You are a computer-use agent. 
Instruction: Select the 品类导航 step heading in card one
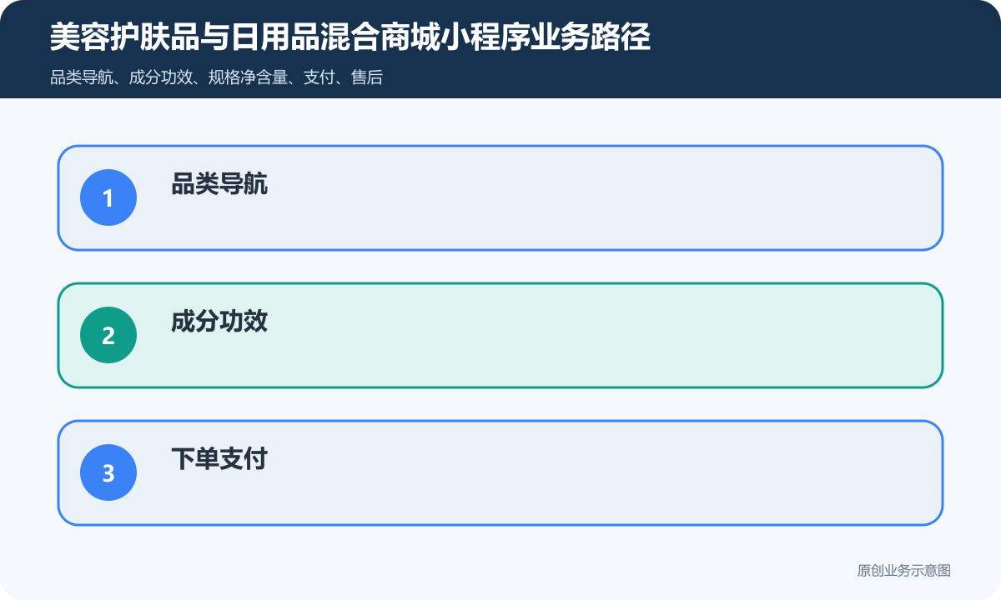coord(219,184)
